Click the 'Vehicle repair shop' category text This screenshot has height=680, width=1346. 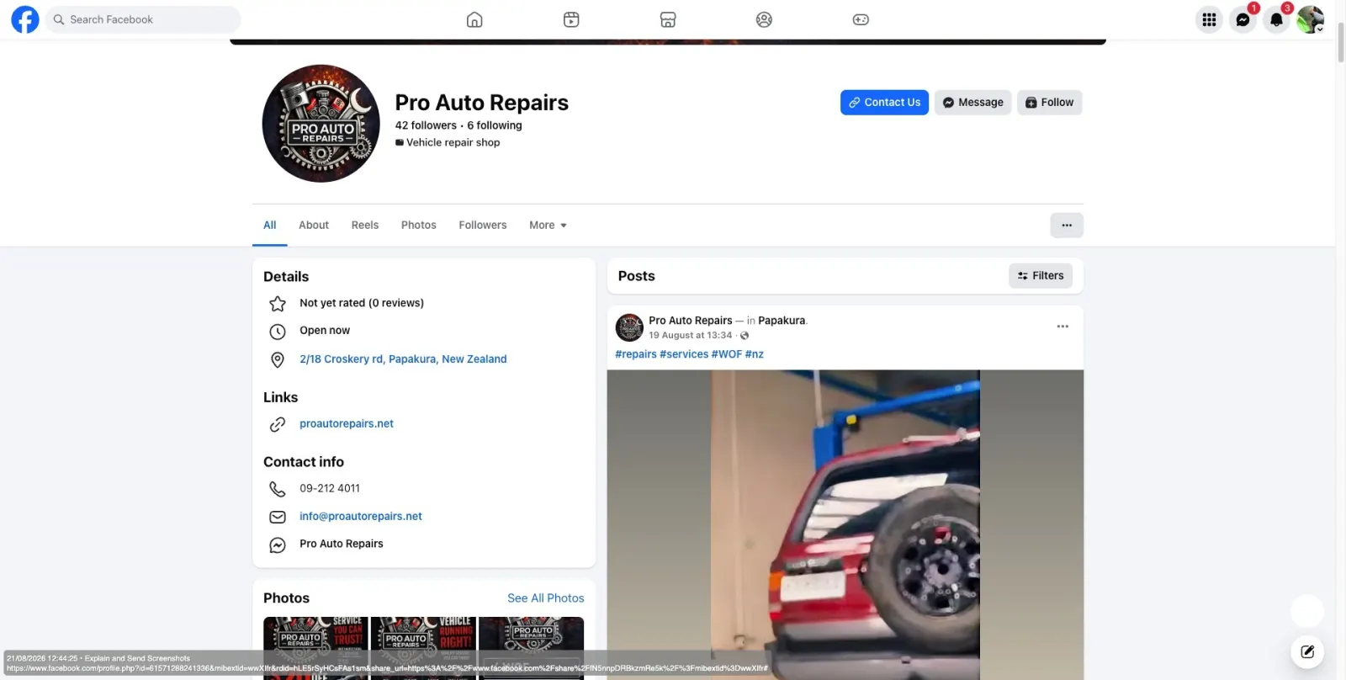pyautogui.click(x=453, y=143)
